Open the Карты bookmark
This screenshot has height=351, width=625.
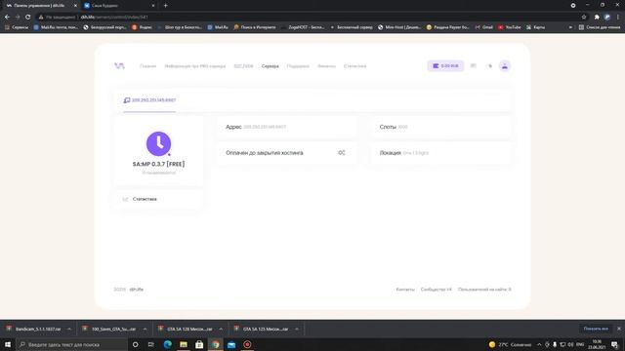[x=535, y=27]
